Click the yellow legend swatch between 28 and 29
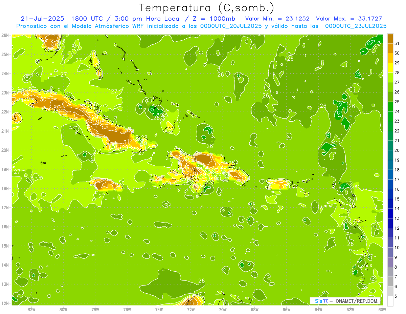 tap(390, 68)
